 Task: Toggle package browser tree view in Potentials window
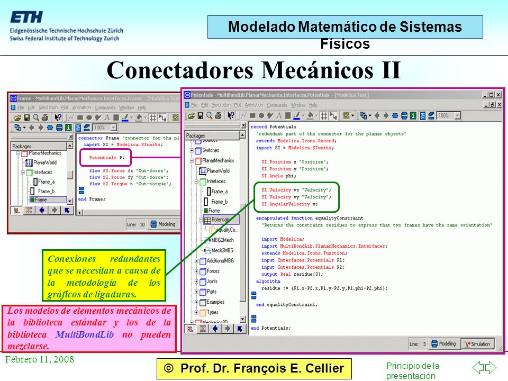click(190, 329)
